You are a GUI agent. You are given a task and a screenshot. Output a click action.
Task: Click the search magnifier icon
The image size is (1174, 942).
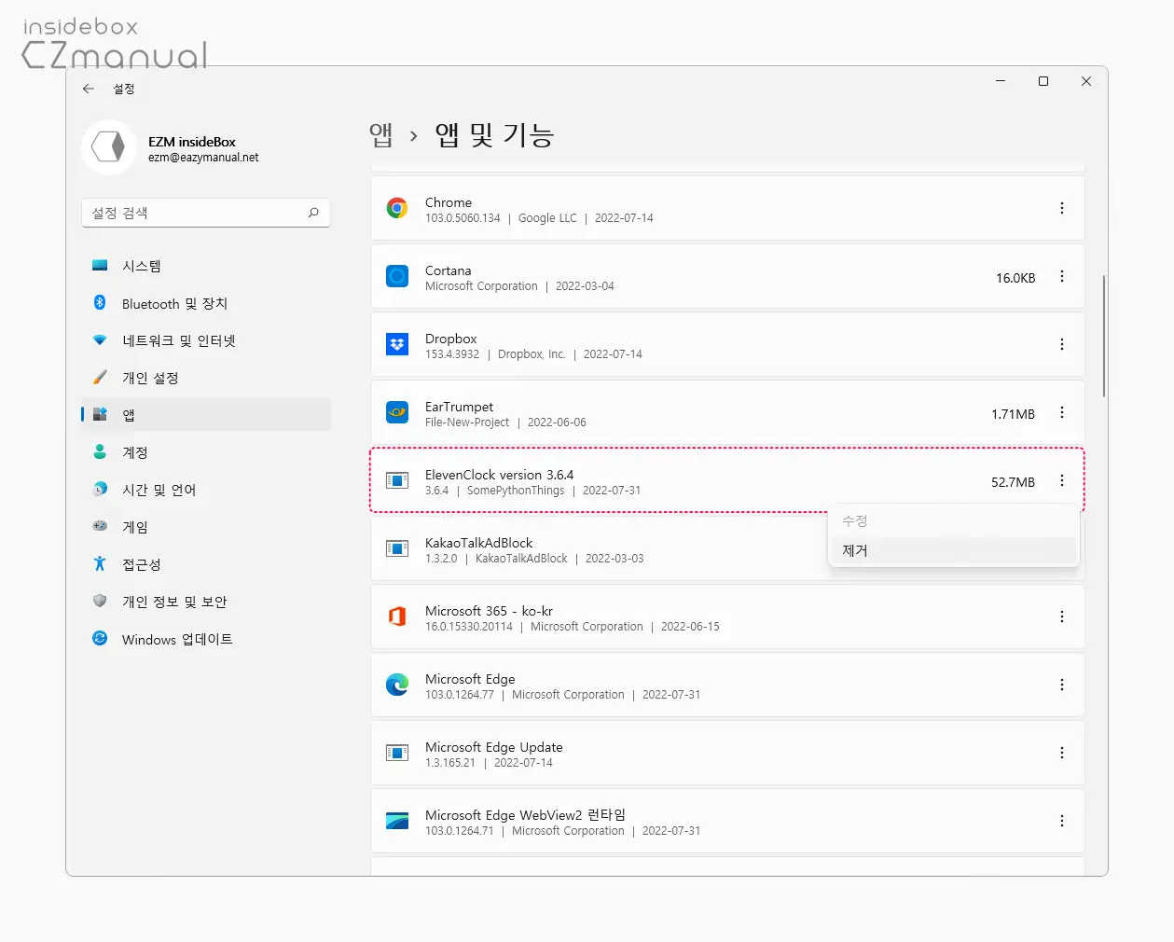click(x=313, y=213)
